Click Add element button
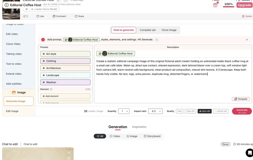Image resolution: width=253 pixels, height=160 pixels. pos(65,96)
